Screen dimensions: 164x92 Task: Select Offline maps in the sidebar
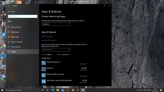click(23, 37)
